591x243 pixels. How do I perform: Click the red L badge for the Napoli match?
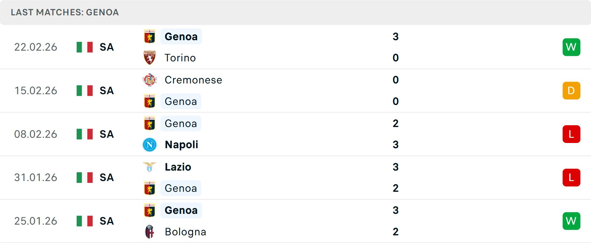[x=571, y=134]
